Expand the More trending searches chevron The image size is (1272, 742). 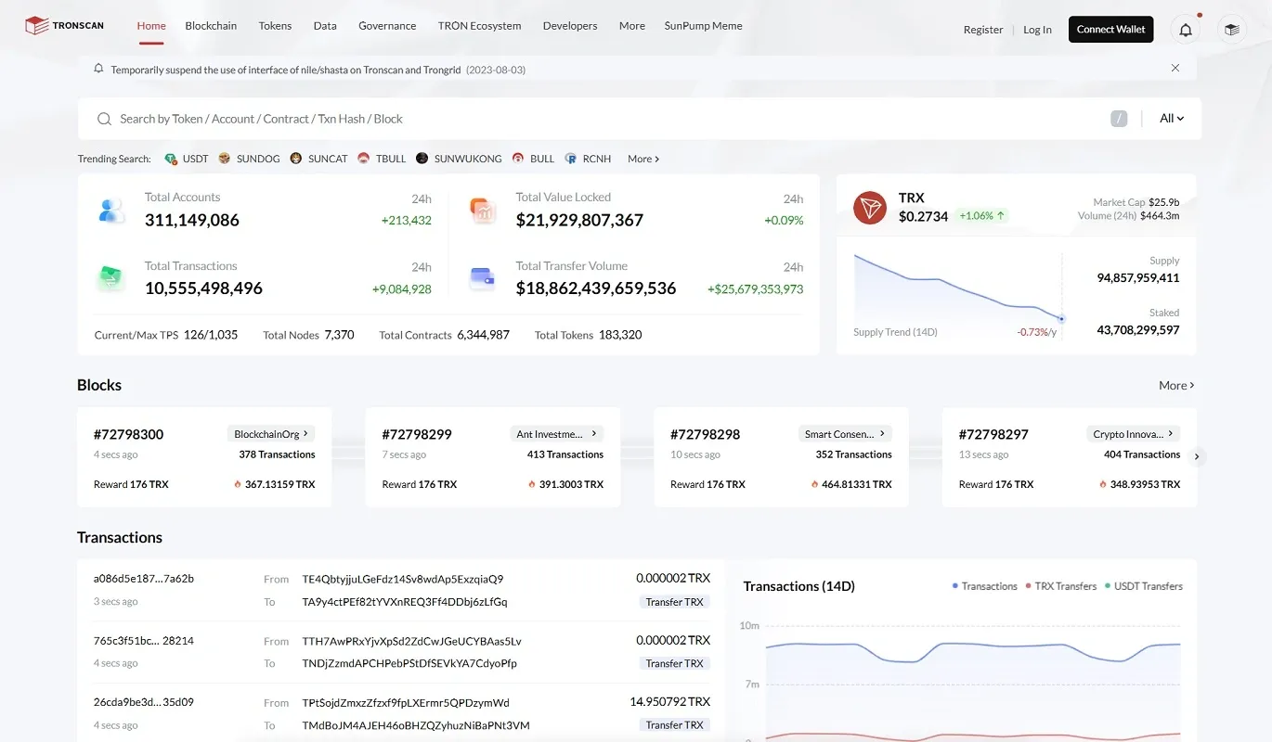643,159
